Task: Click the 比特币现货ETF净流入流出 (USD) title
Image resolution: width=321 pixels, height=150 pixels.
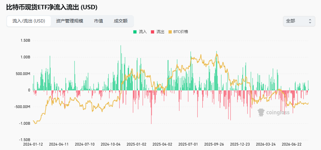Action: click(x=52, y=7)
